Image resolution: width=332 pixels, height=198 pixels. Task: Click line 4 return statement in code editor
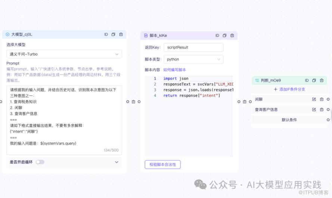[192, 96]
